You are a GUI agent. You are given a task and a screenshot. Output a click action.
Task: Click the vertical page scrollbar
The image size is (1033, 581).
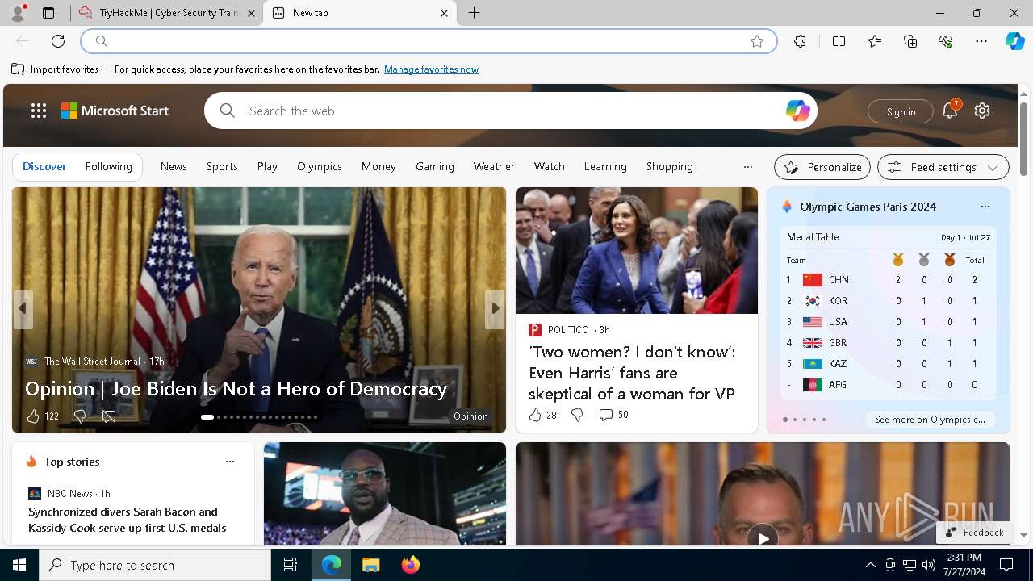pyautogui.click(x=1023, y=140)
